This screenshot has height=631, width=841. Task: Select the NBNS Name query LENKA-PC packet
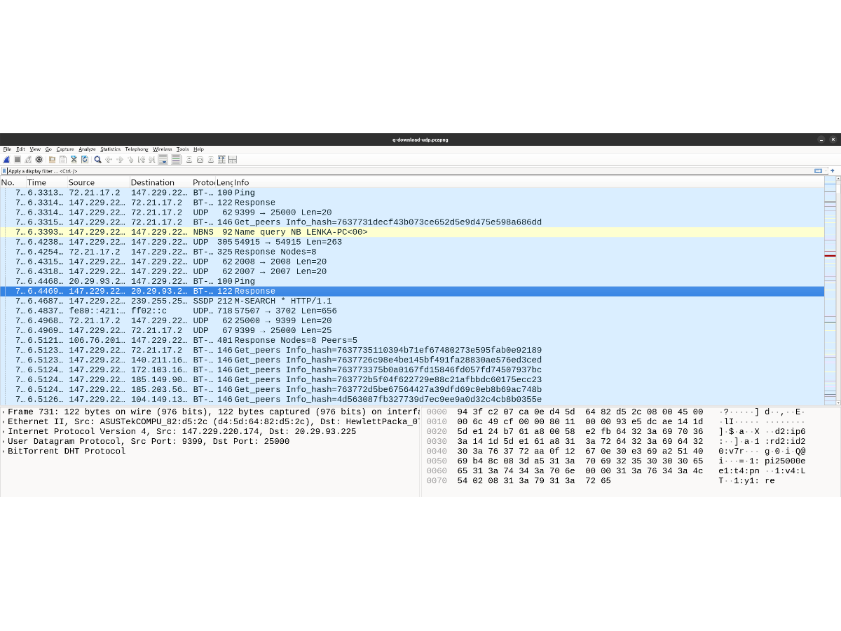301,232
